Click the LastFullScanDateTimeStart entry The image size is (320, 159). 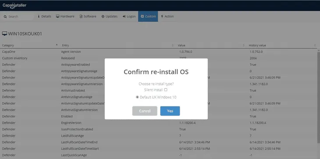[80, 149]
